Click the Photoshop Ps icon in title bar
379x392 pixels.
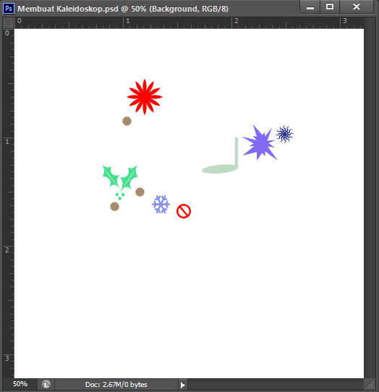pyautogui.click(x=9, y=9)
